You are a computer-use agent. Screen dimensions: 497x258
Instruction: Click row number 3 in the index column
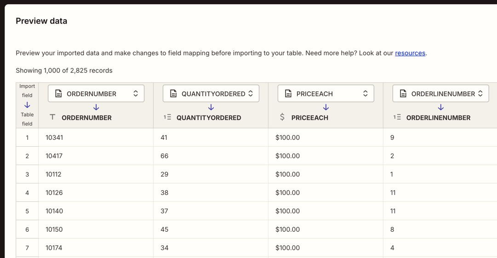27,174
